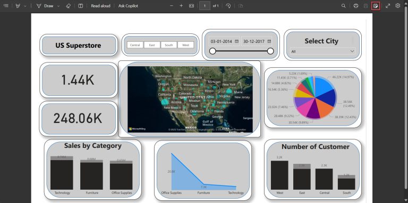This screenshot has height=203, width=408.
Task: Click the Texas label on the map
Action: pos(194,105)
